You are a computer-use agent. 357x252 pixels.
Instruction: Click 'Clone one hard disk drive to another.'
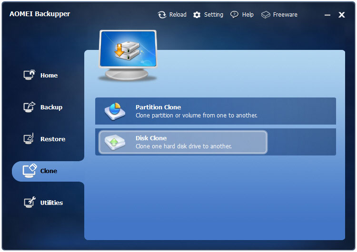(184, 146)
